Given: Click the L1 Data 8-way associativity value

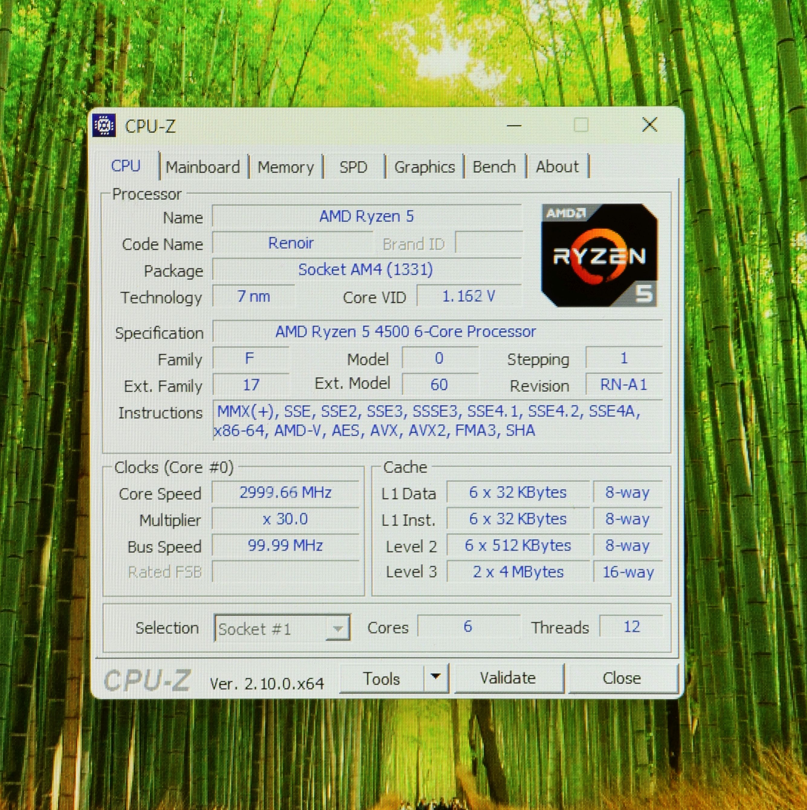Looking at the screenshot, I should point(628,493).
